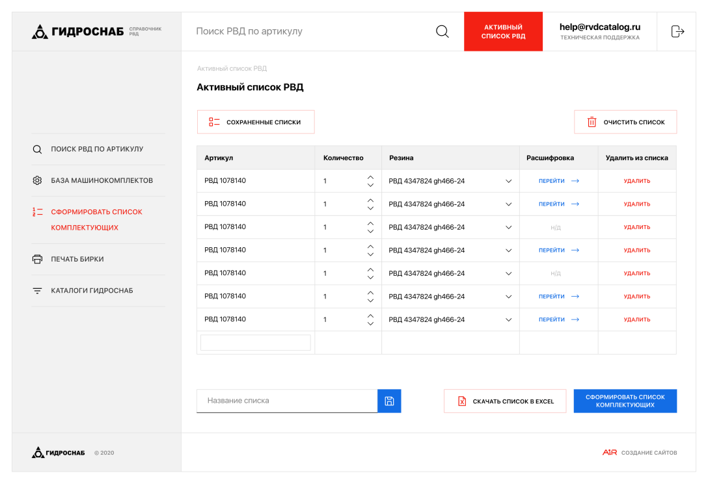Image resolution: width=708 pixels, height=484 pixels.
Task: Open База машинокомплектов from sidebar
Action: [102, 180]
